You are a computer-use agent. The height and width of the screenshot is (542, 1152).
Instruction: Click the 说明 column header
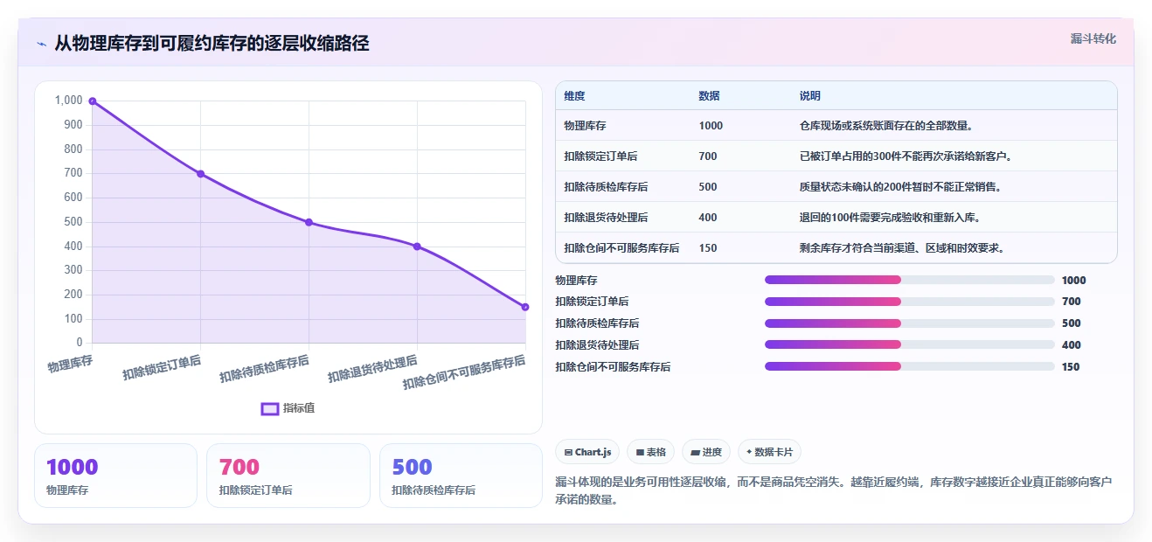tap(809, 96)
